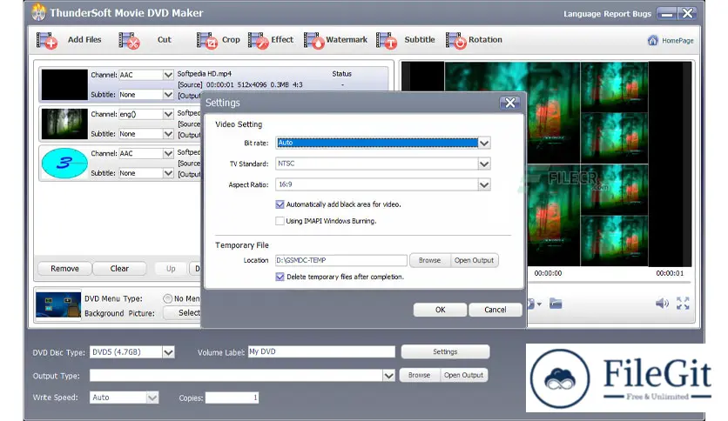Expand the Bit rate dropdown
This screenshot has height=421, width=728.
[x=484, y=143]
